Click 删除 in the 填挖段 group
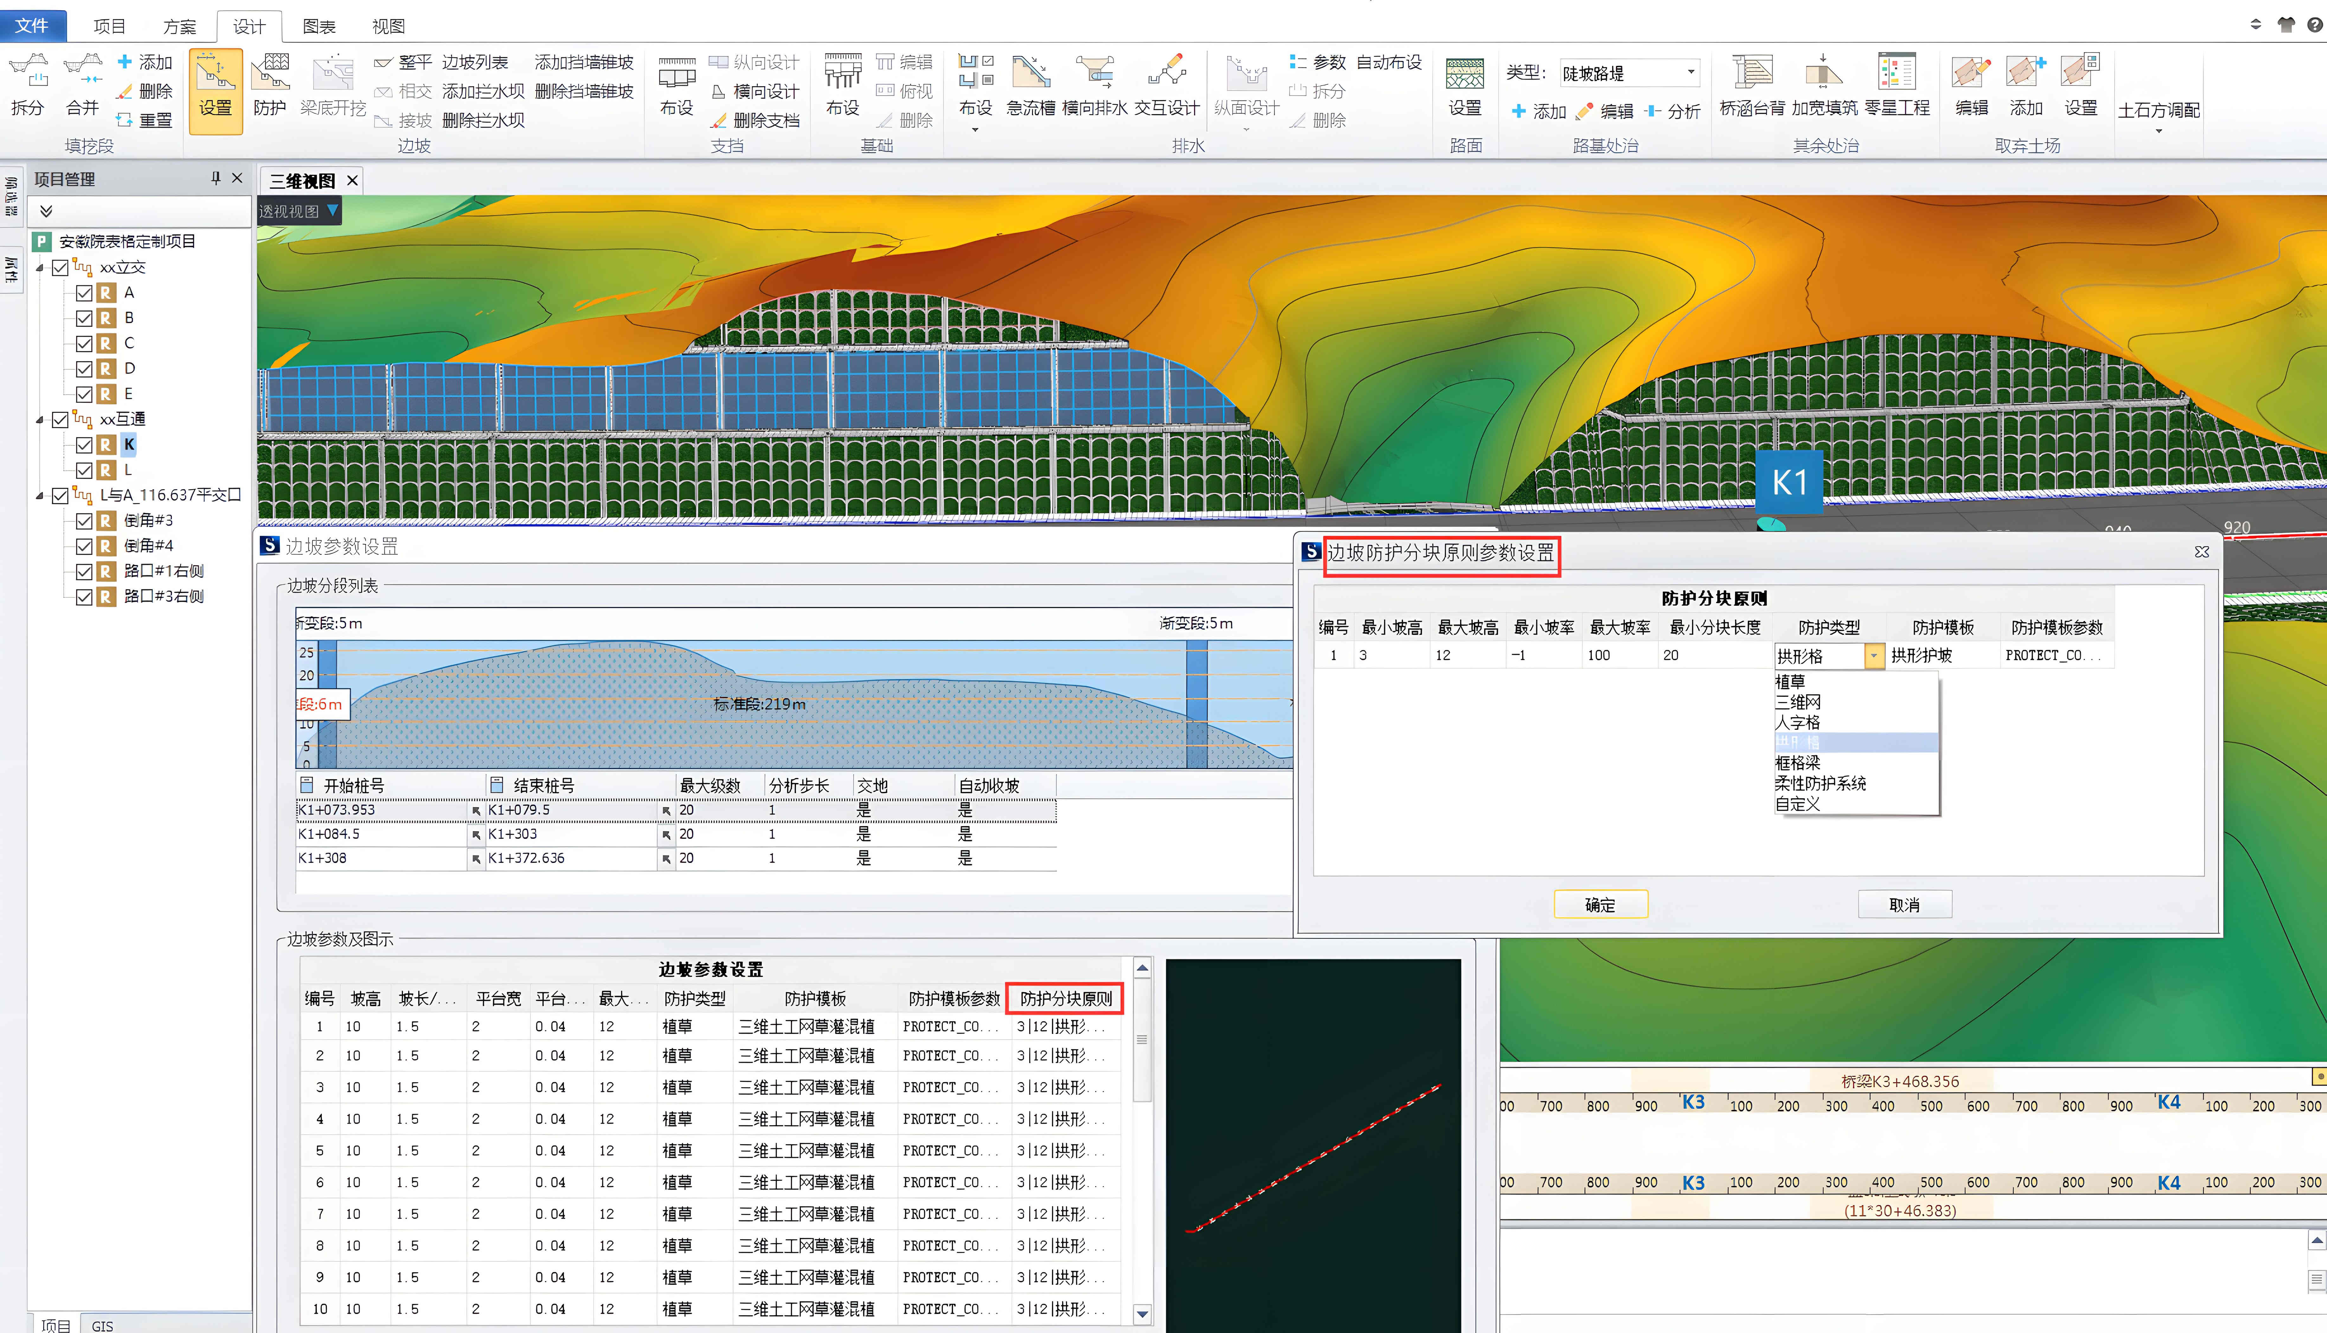The image size is (2327, 1333). click(x=145, y=92)
